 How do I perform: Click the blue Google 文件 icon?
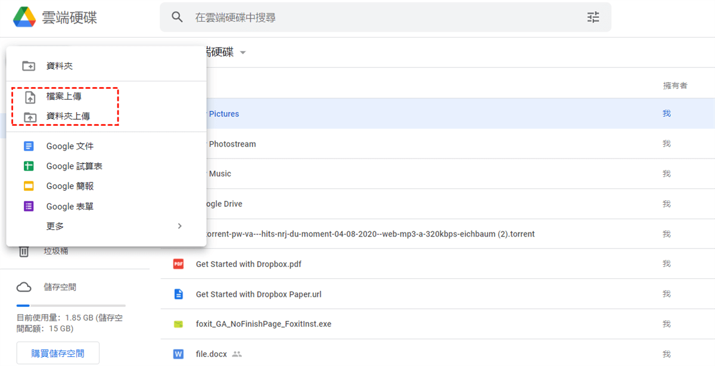pyautogui.click(x=29, y=146)
